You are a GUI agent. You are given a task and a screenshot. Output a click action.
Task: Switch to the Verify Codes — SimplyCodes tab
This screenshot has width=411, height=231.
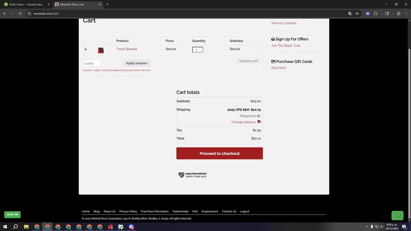tap(25, 4)
